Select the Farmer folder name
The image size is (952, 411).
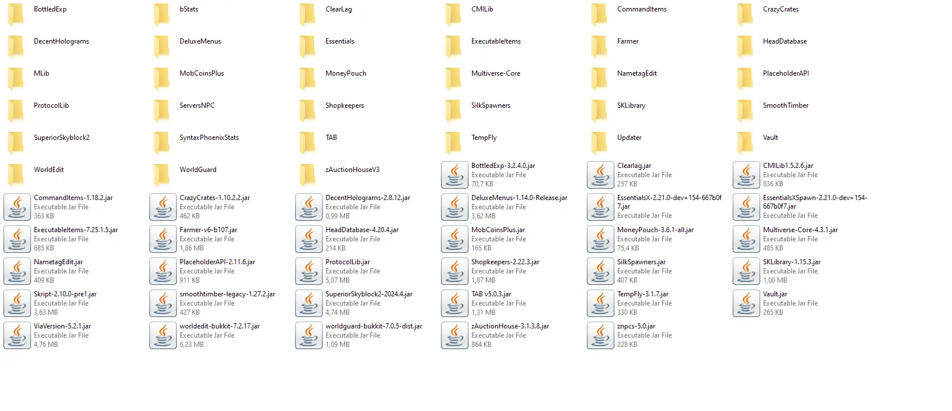628,41
